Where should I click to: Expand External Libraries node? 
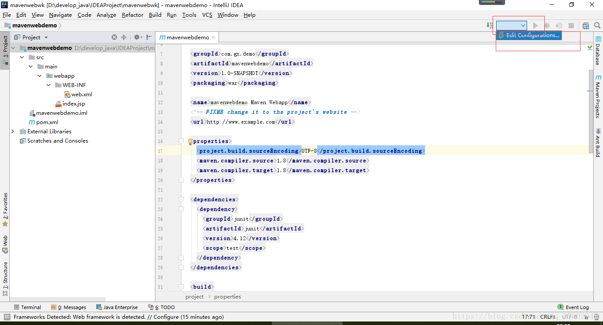click(13, 132)
